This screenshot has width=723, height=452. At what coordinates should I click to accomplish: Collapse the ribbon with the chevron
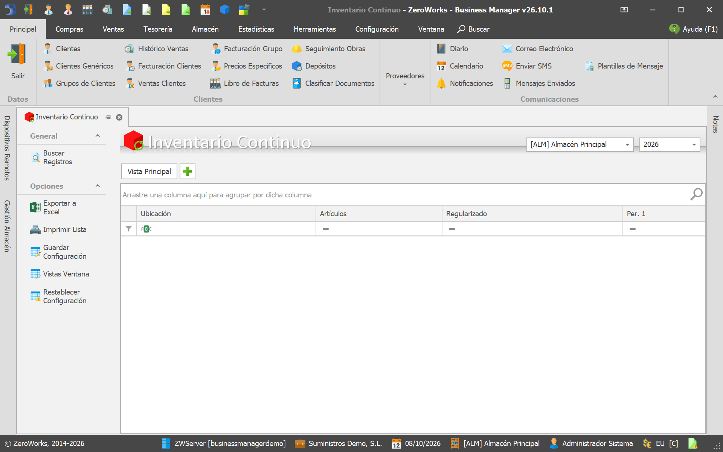[715, 97]
